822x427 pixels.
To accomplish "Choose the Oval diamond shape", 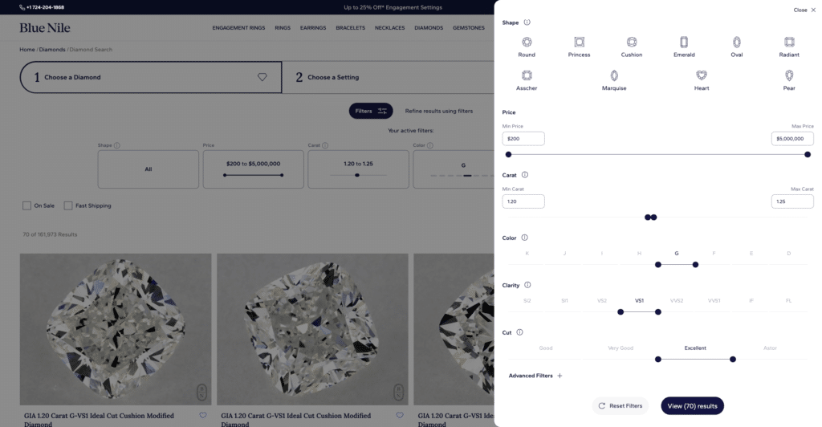I will (736, 42).
